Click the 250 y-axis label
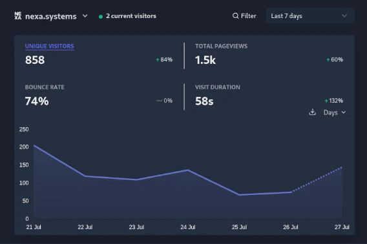 click(24, 129)
